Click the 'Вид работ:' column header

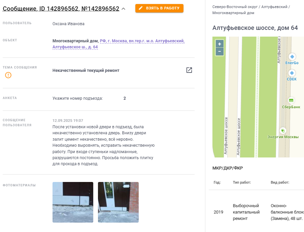280,182
